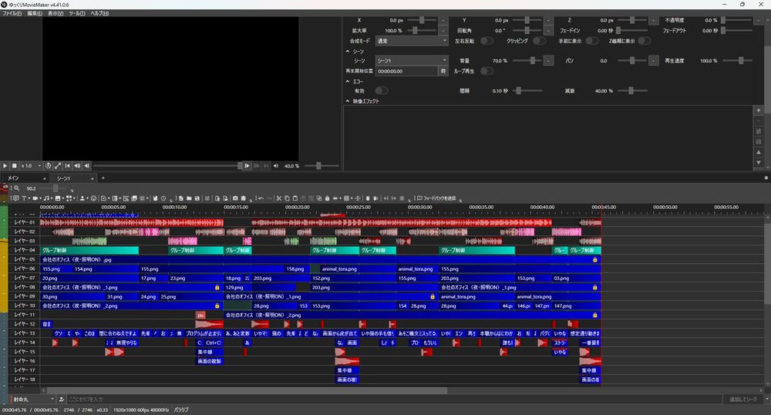Screen dimensions: 771x415
Task: Open the X position keyframe dropdown button
Action: [443, 20]
